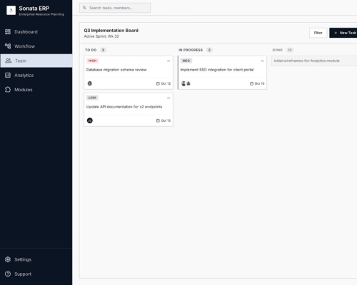This screenshot has width=357, height=285.
Task: Open menu on Database migration card
Action: click(169, 61)
